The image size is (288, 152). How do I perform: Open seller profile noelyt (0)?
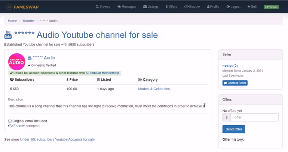click(230, 66)
